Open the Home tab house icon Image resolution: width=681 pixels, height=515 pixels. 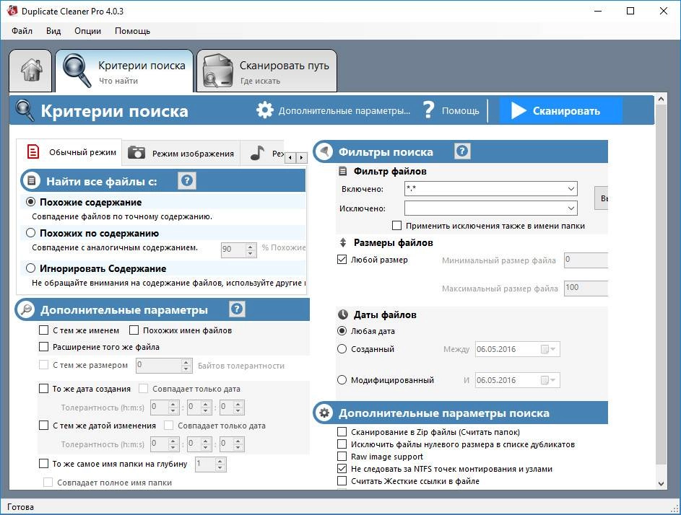[x=32, y=70]
